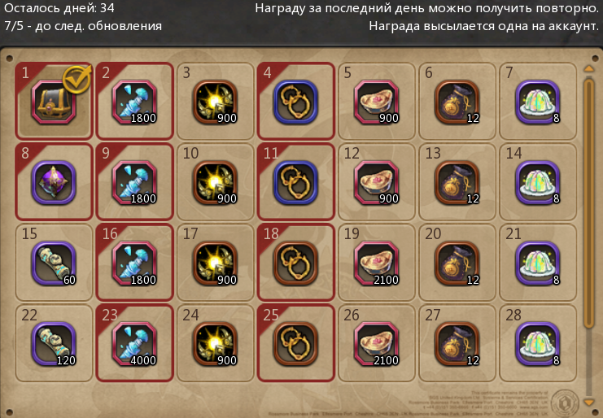
Task: Select the day 15 scroll reward (60)
Action: coord(54,263)
